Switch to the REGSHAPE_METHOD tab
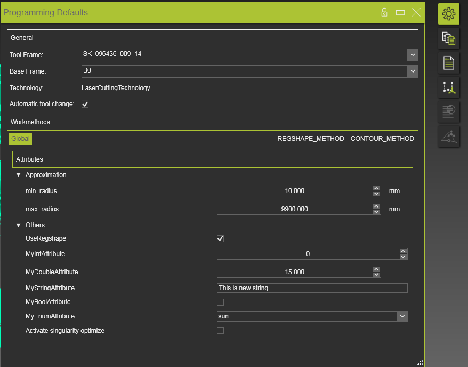Image resolution: width=468 pixels, height=367 pixels. coord(310,139)
